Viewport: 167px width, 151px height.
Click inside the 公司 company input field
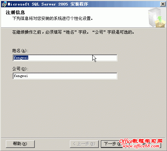pos(65,76)
